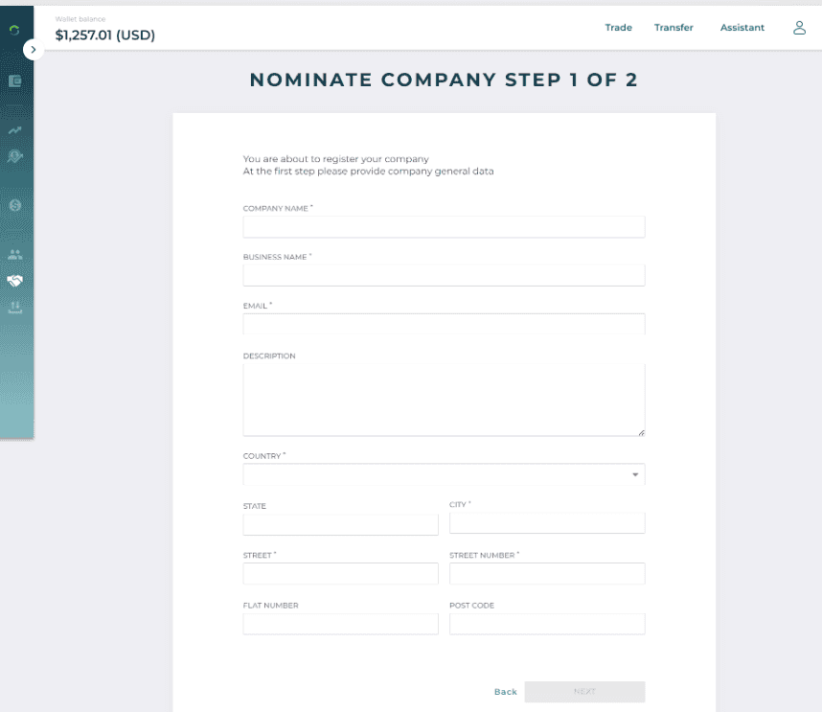Open the Transfer menu
Screen dimensions: 822x712
coord(674,27)
